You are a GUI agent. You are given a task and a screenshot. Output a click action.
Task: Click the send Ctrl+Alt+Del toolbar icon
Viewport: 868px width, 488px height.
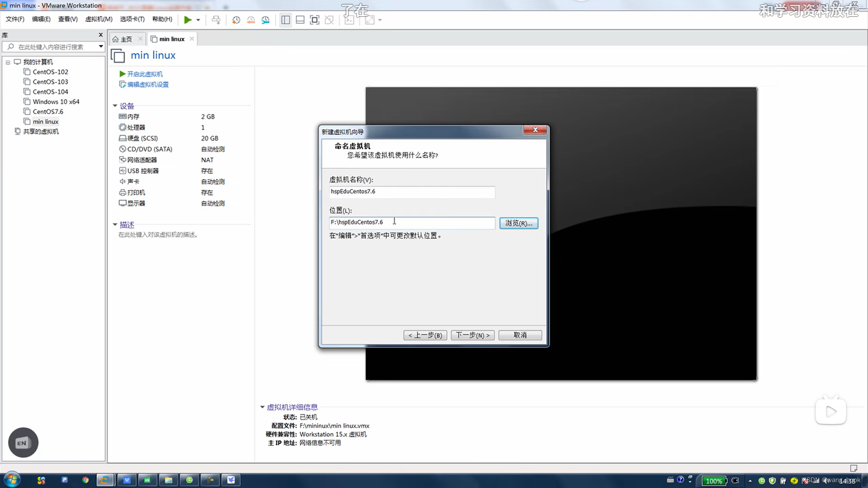pyautogui.click(x=216, y=20)
